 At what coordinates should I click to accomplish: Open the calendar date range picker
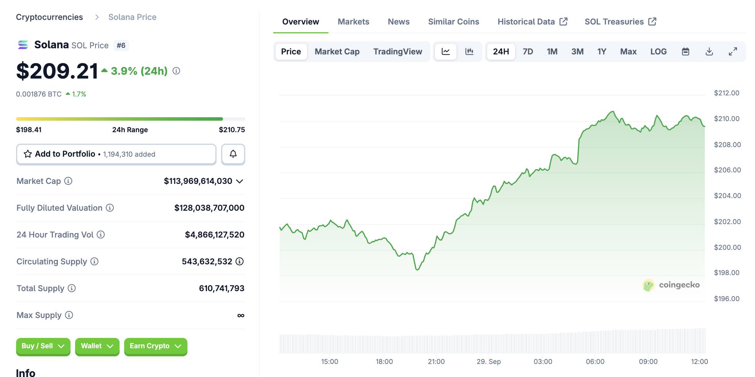click(686, 51)
